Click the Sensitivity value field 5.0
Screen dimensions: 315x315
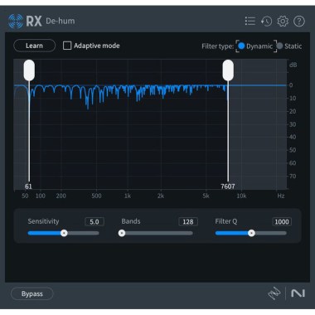94,221
